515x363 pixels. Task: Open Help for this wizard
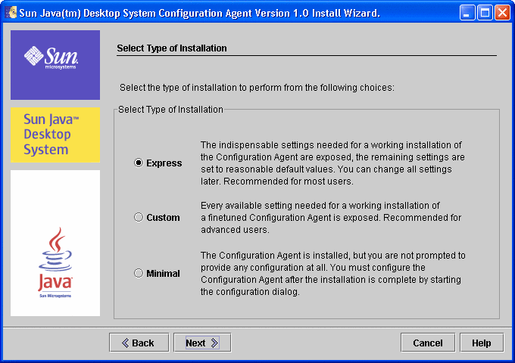482,343
